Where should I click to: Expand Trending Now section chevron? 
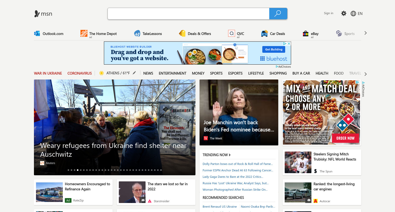coord(230,155)
